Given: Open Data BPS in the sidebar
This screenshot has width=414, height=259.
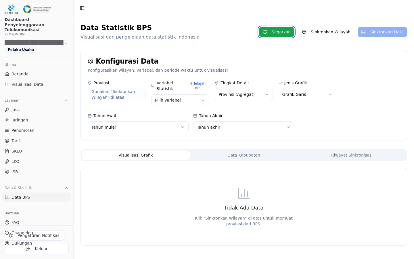Looking at the screenshot, I should tap(37, 197).
